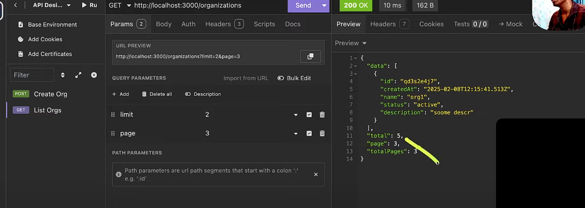Uncheck the page parameter checkbox
Viewport: 585px width, 208px height.
point(309,133)
